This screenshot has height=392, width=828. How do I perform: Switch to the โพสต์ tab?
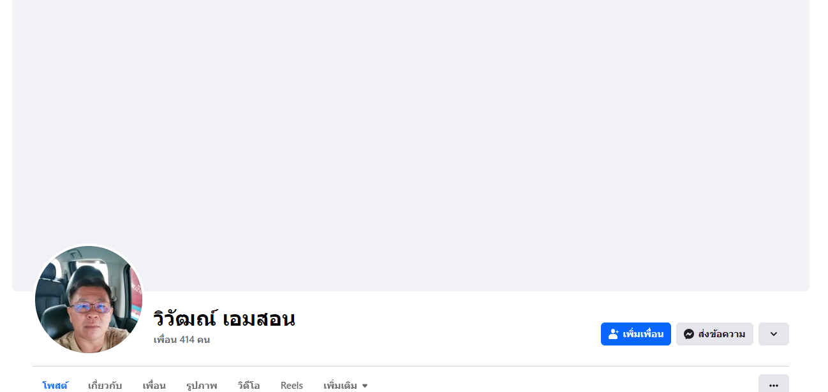click(x=55, y=385)
